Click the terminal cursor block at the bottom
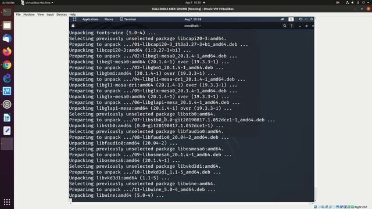 click(x=70, y=201)
